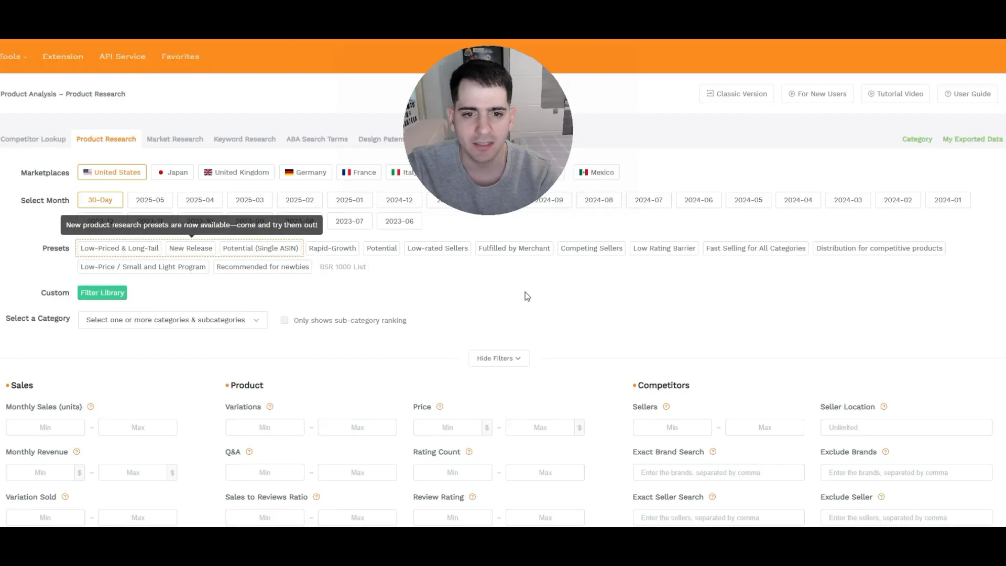This screenshot has height=566, width=1006.
Task: Open the For New Users guide
Action: click(817, 94)
